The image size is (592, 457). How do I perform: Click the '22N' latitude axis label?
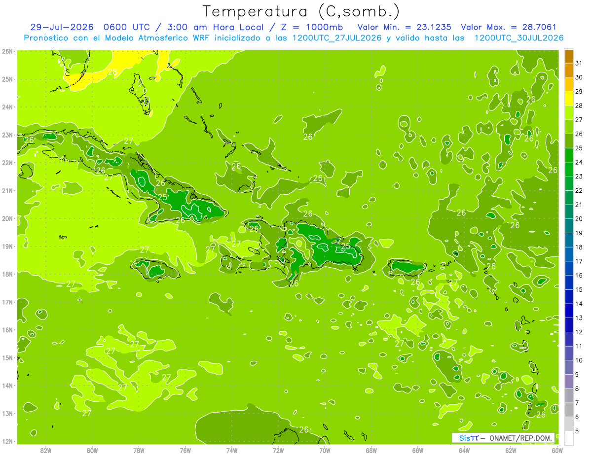coord(7,163)
